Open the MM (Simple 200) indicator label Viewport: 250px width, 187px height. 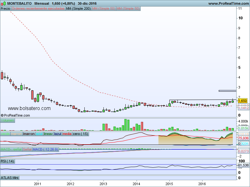(78, 9)
